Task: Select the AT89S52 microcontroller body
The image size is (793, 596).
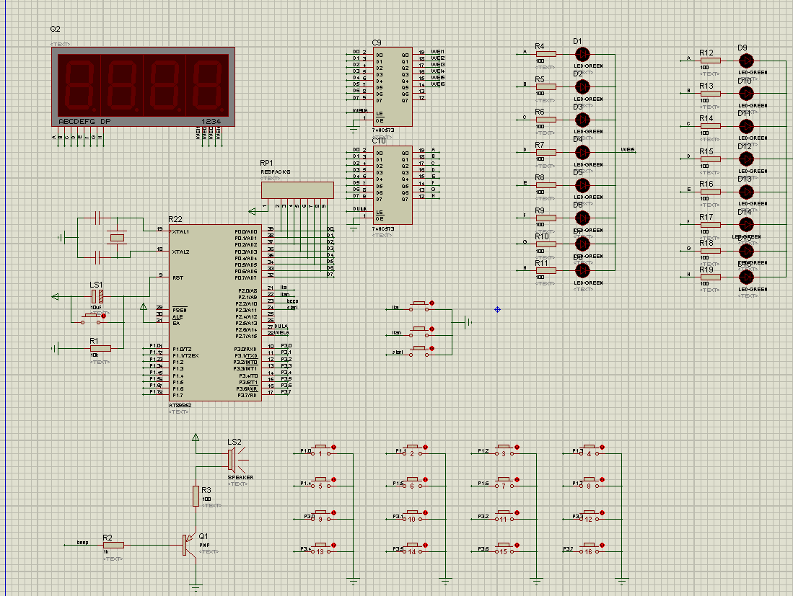Action: pos(216,313)
